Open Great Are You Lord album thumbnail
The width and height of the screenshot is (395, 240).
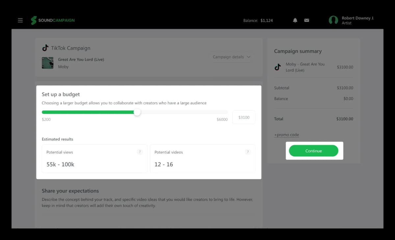coord(47,63)
